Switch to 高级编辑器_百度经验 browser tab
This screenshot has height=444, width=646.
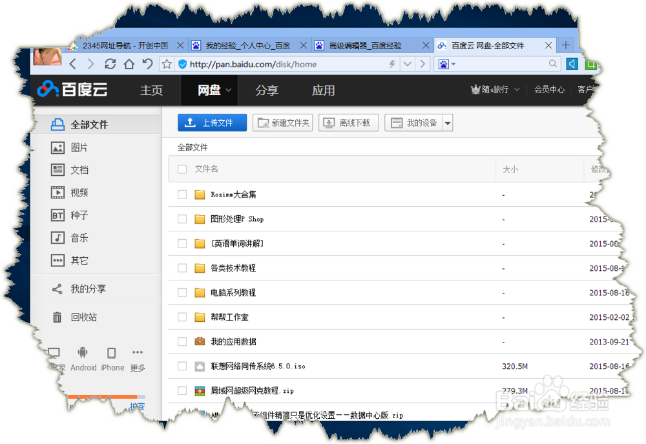371,45
